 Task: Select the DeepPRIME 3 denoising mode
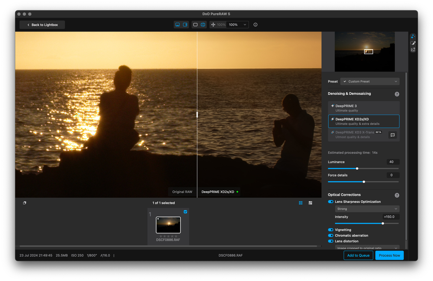(364, 108)
